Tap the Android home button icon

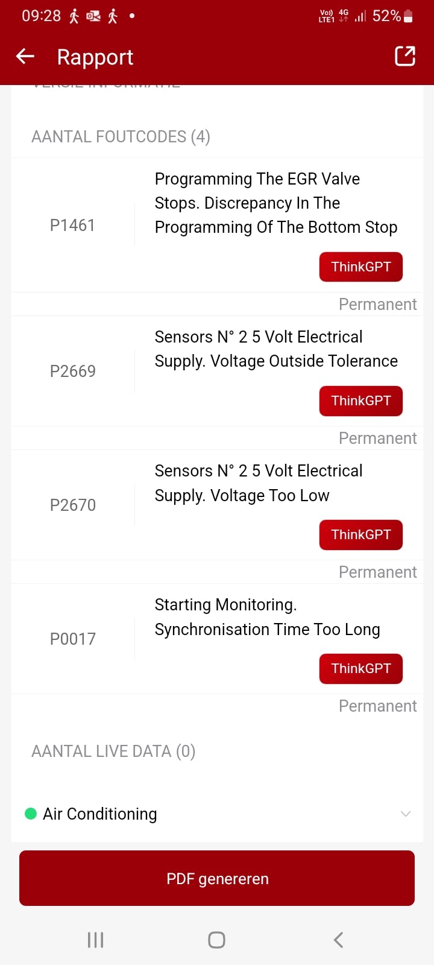tap(216, 940)
